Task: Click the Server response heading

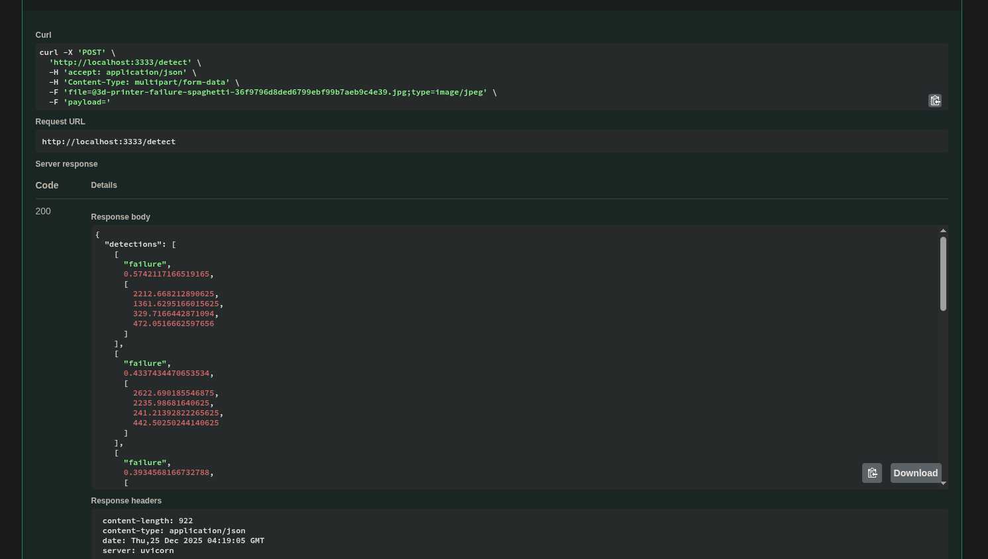Action: 66,164
